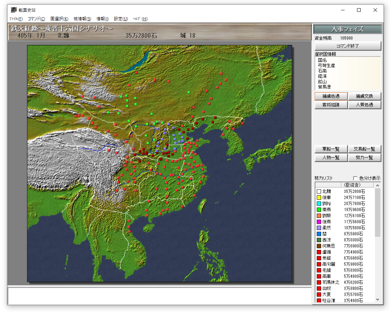Select the magenta 後燕 faction marker
Screen dimensions: 391x312
(x=319, y=222)
